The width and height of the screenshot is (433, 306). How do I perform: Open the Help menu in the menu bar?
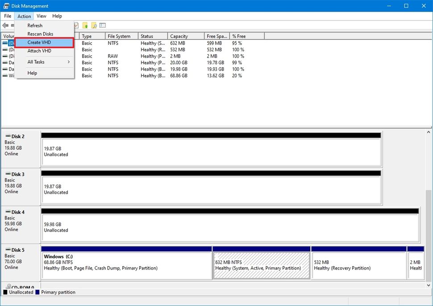(x=57, y=16)
